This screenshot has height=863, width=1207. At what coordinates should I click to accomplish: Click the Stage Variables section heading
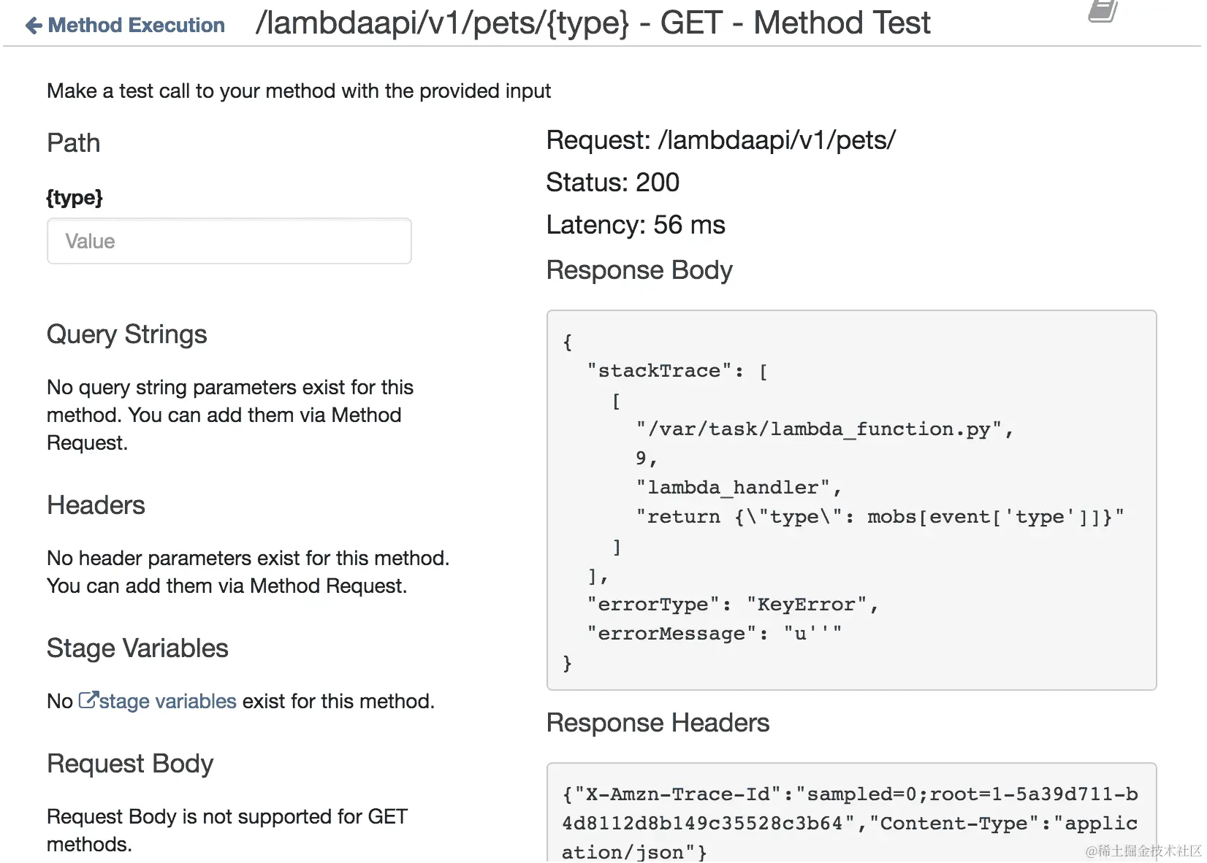pyautogui.click(x=137, y=648)
